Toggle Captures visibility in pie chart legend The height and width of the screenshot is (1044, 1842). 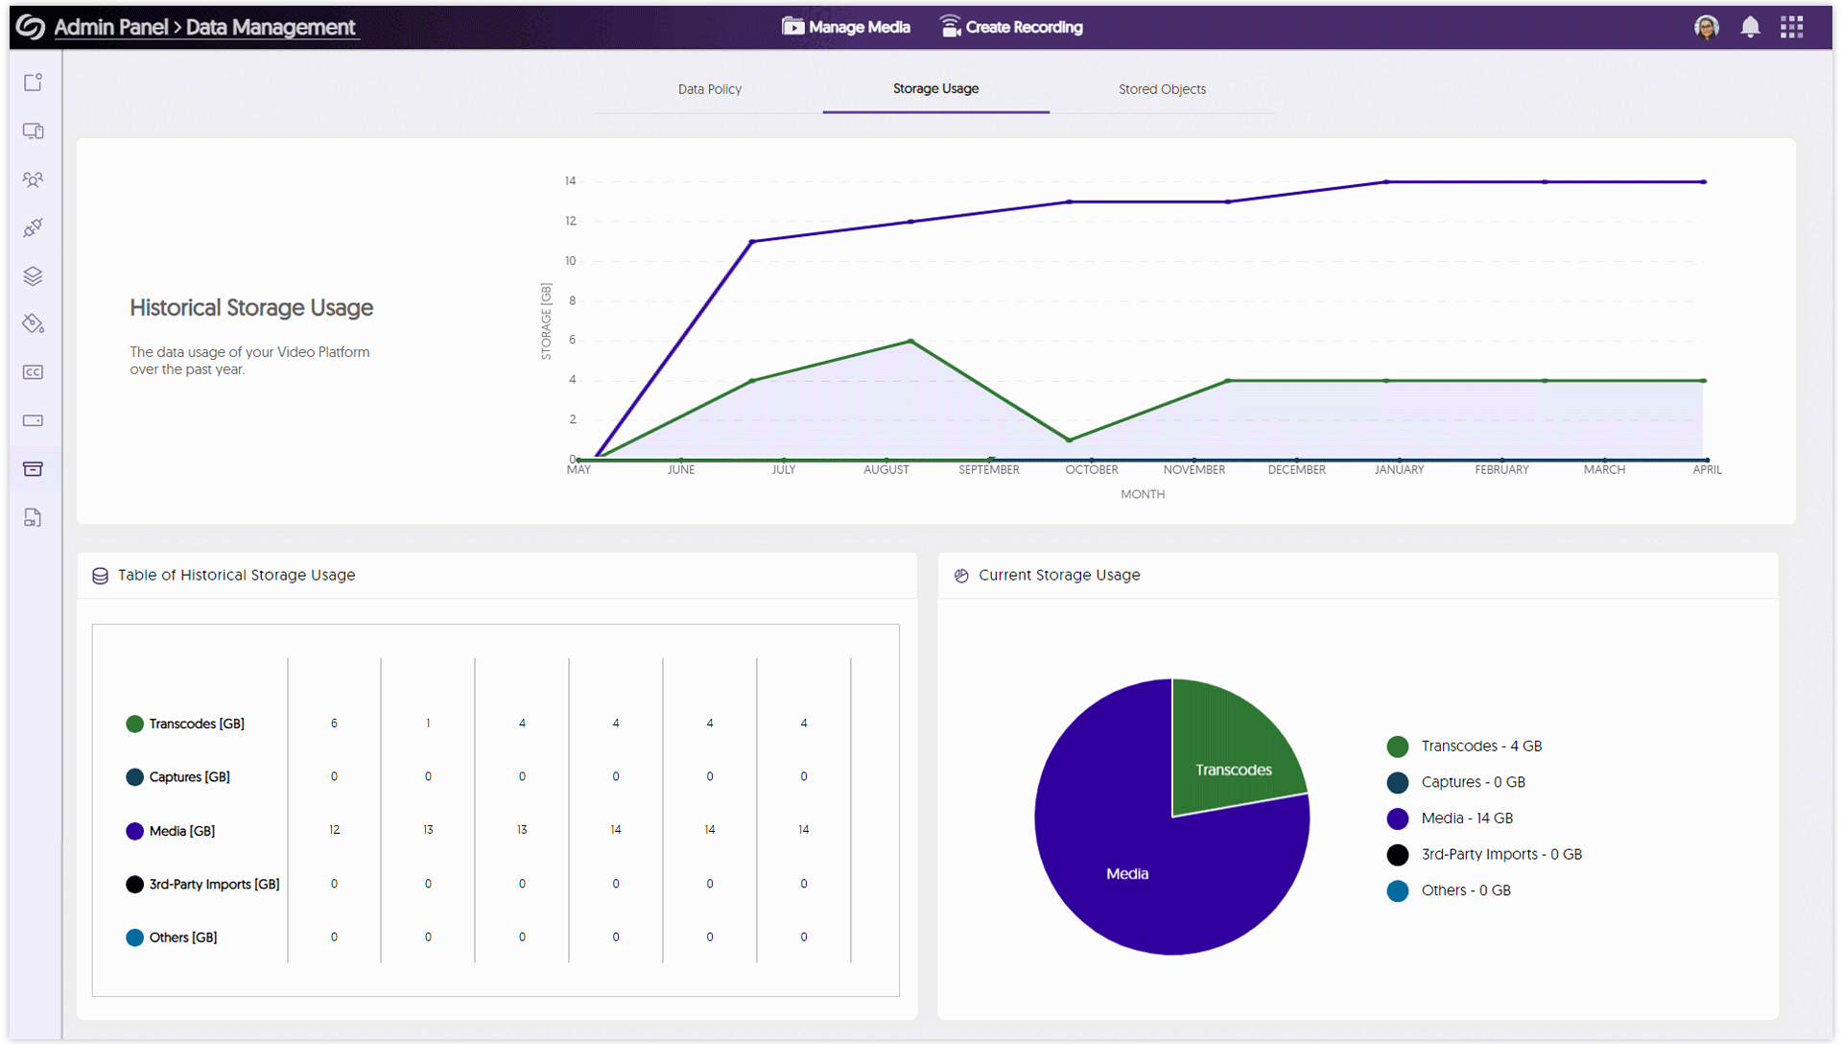1397,782
